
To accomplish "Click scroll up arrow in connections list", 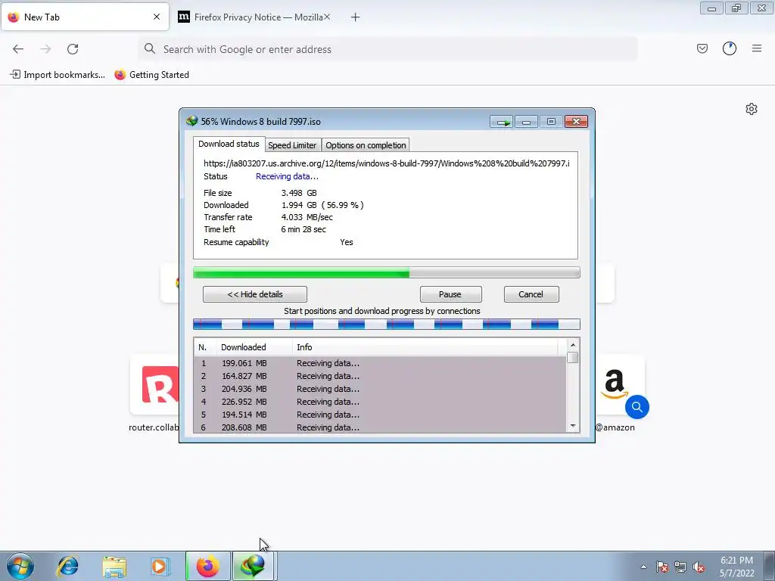I will pyautogui.click(x=572, y=345).
